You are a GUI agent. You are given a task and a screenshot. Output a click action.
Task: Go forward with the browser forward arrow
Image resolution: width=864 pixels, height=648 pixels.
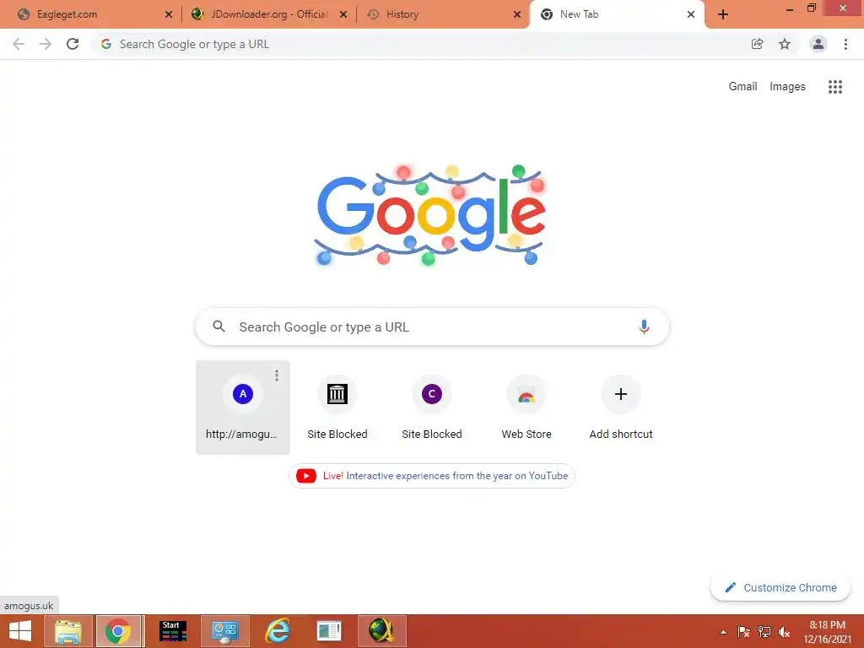[x=46, y=44]
